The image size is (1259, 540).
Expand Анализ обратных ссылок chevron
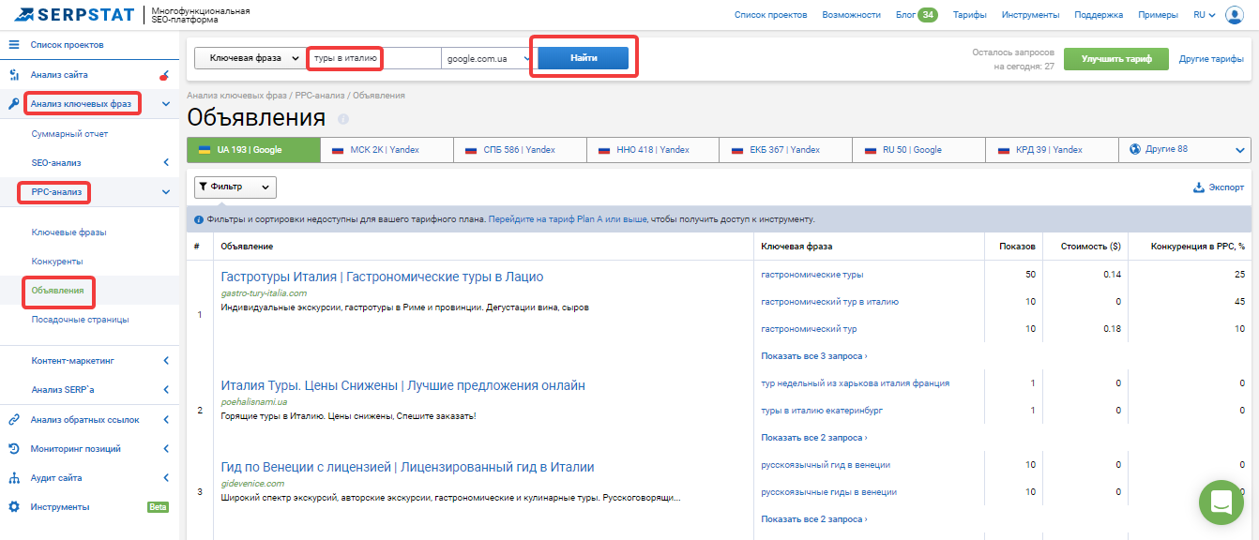click(166, 420)
